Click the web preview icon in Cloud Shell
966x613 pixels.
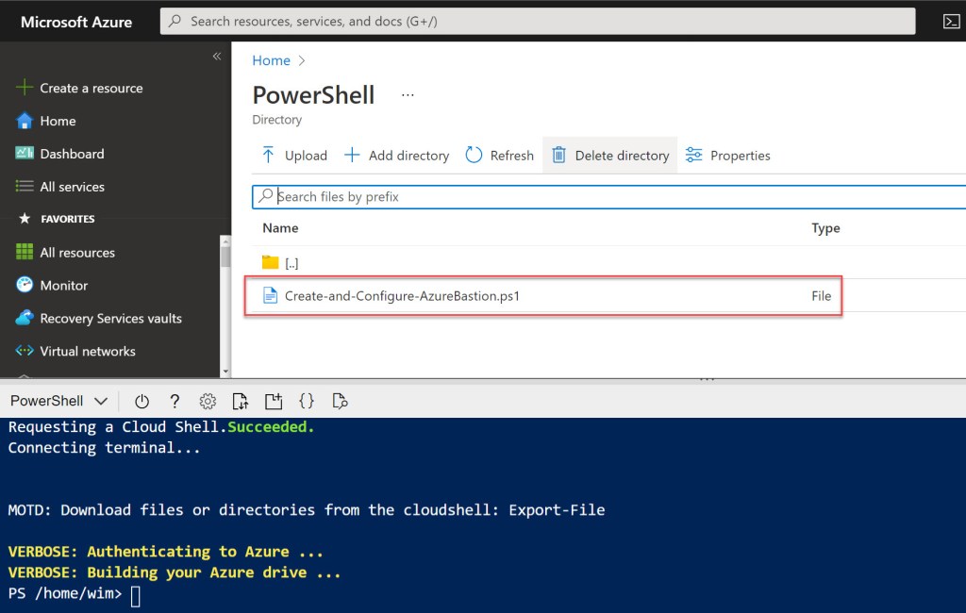coord(341,401)
